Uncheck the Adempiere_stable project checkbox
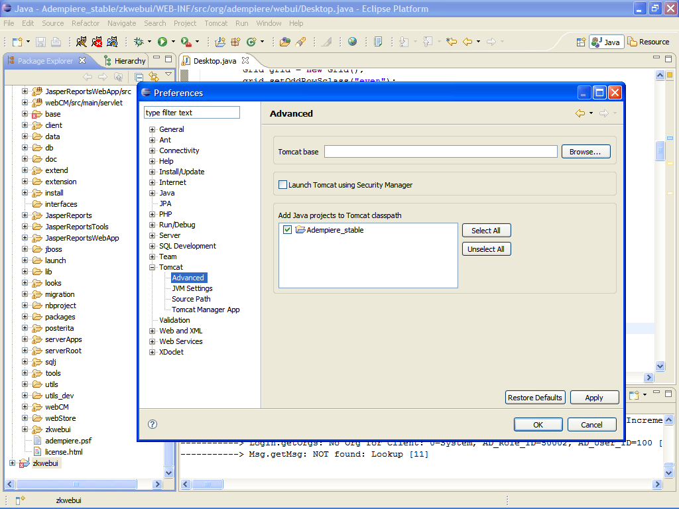 pyautogui.click(x=287, y=230)
